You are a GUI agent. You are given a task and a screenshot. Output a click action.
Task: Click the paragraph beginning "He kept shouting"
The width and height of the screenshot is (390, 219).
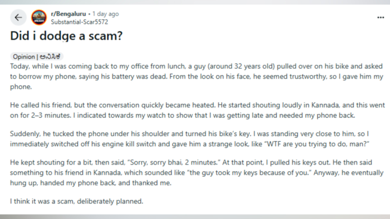(197, 173)
